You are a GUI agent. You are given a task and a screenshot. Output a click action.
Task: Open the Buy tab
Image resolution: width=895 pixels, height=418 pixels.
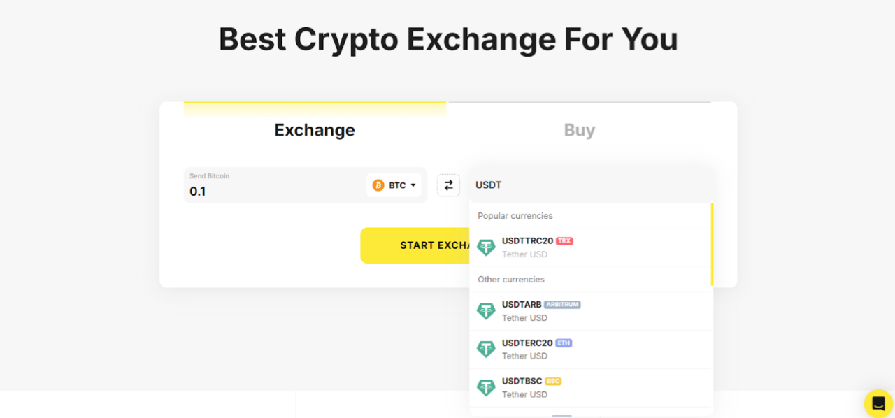[x=579, y=130]
